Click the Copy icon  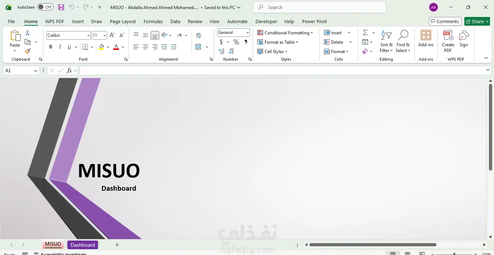click(x=28, y=42)
